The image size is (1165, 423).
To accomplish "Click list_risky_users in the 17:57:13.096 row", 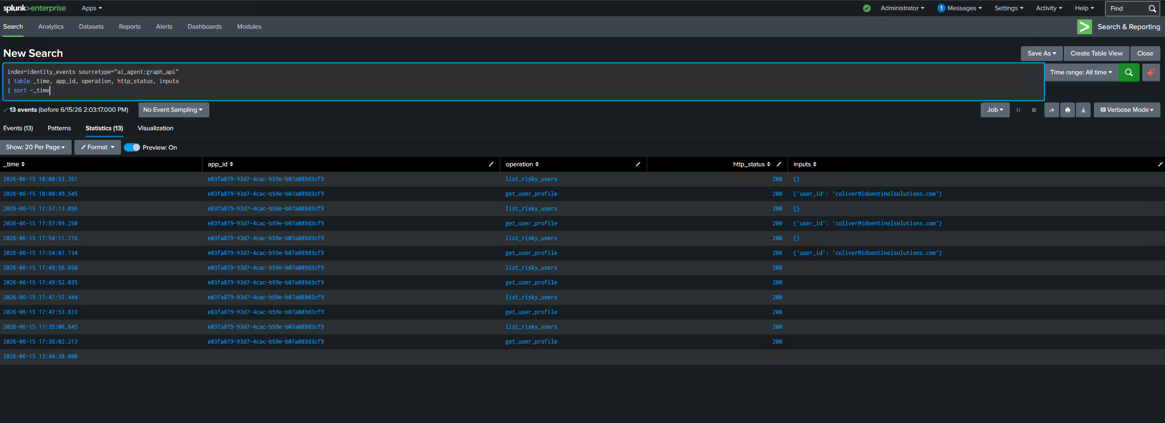I will click(x=531, y=209).
